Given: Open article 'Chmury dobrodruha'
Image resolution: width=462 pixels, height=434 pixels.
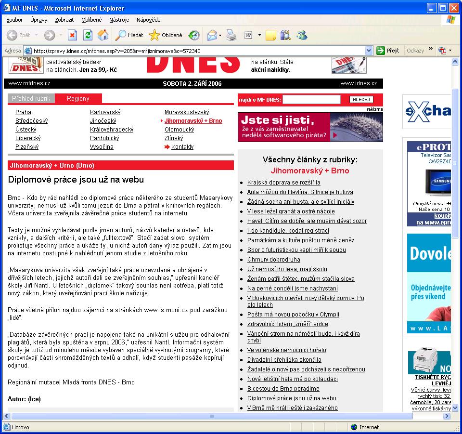Looking at the screenshot, I should click(x=274, y=260).
